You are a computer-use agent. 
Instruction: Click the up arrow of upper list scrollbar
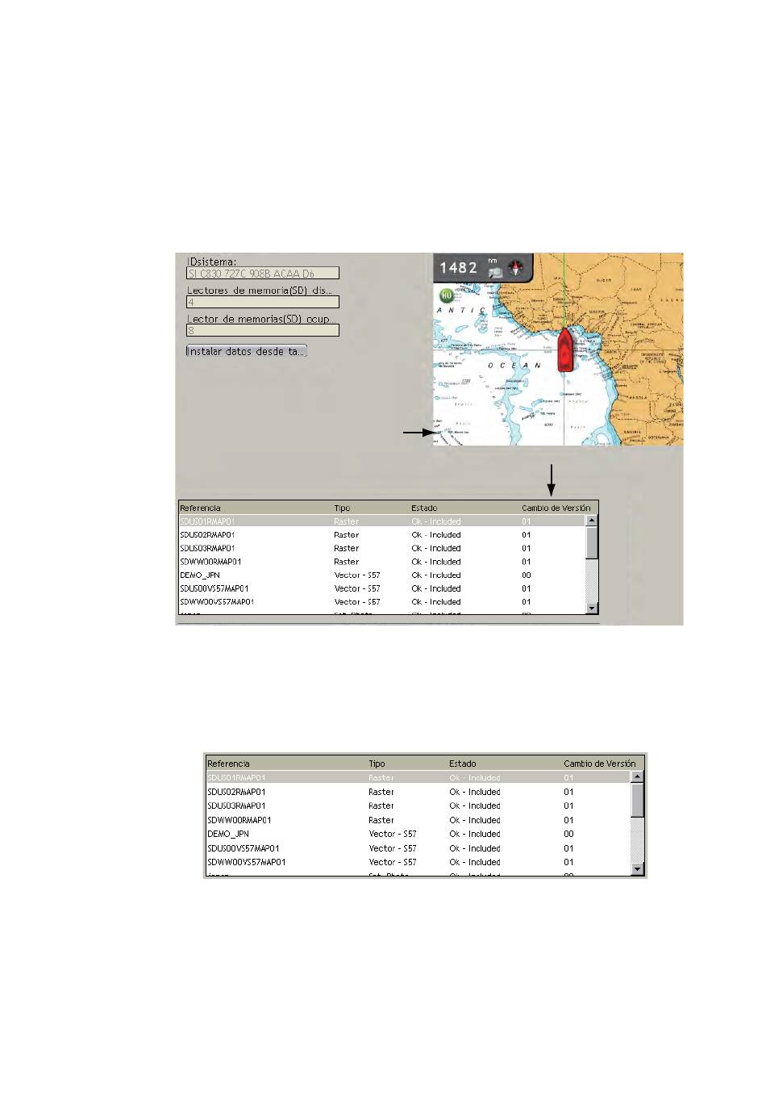click(592, 521)
